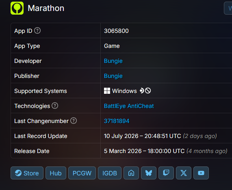
Task: Open the BattlEye AntiCheat link
Action: pyautogui.click(x=129, y=106)
